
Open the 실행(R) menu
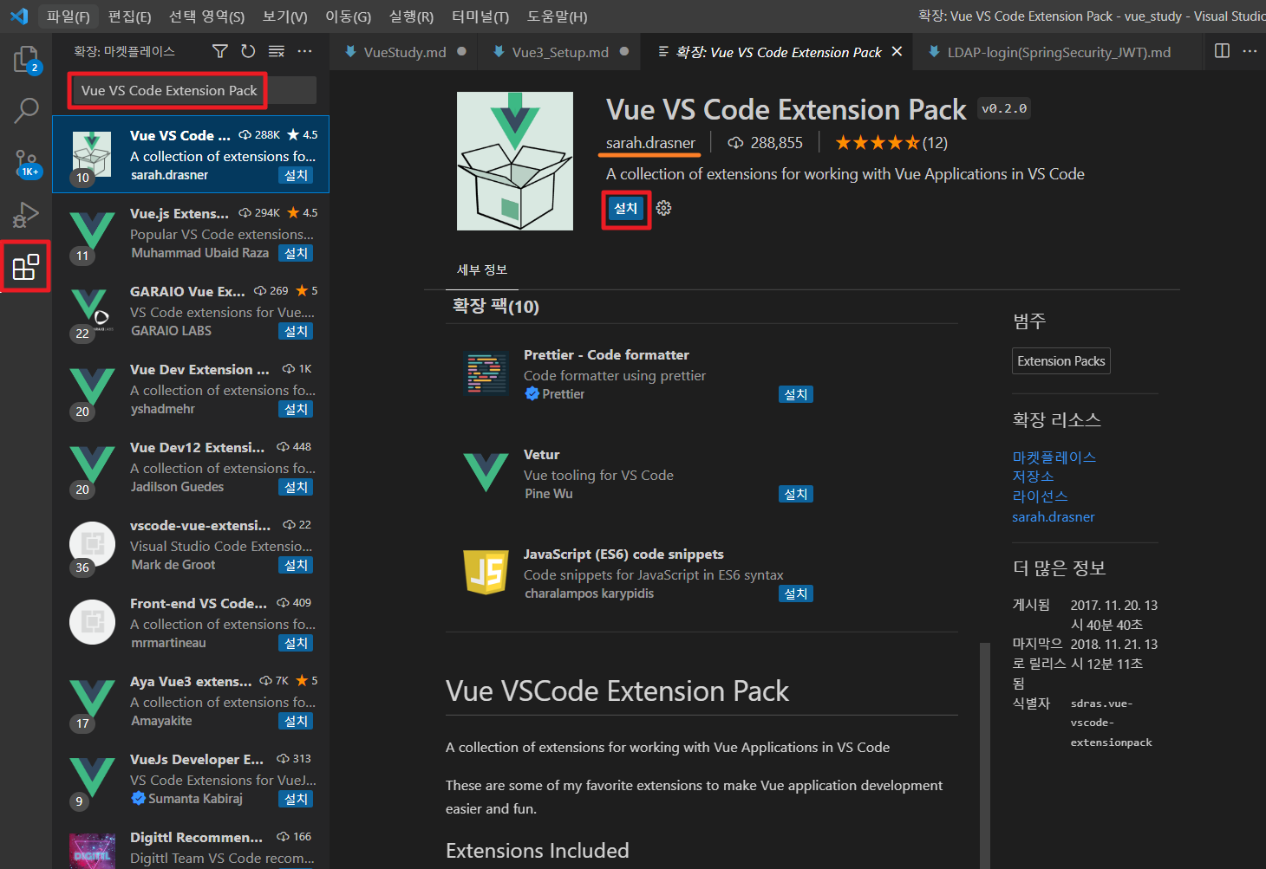(411, 16)
